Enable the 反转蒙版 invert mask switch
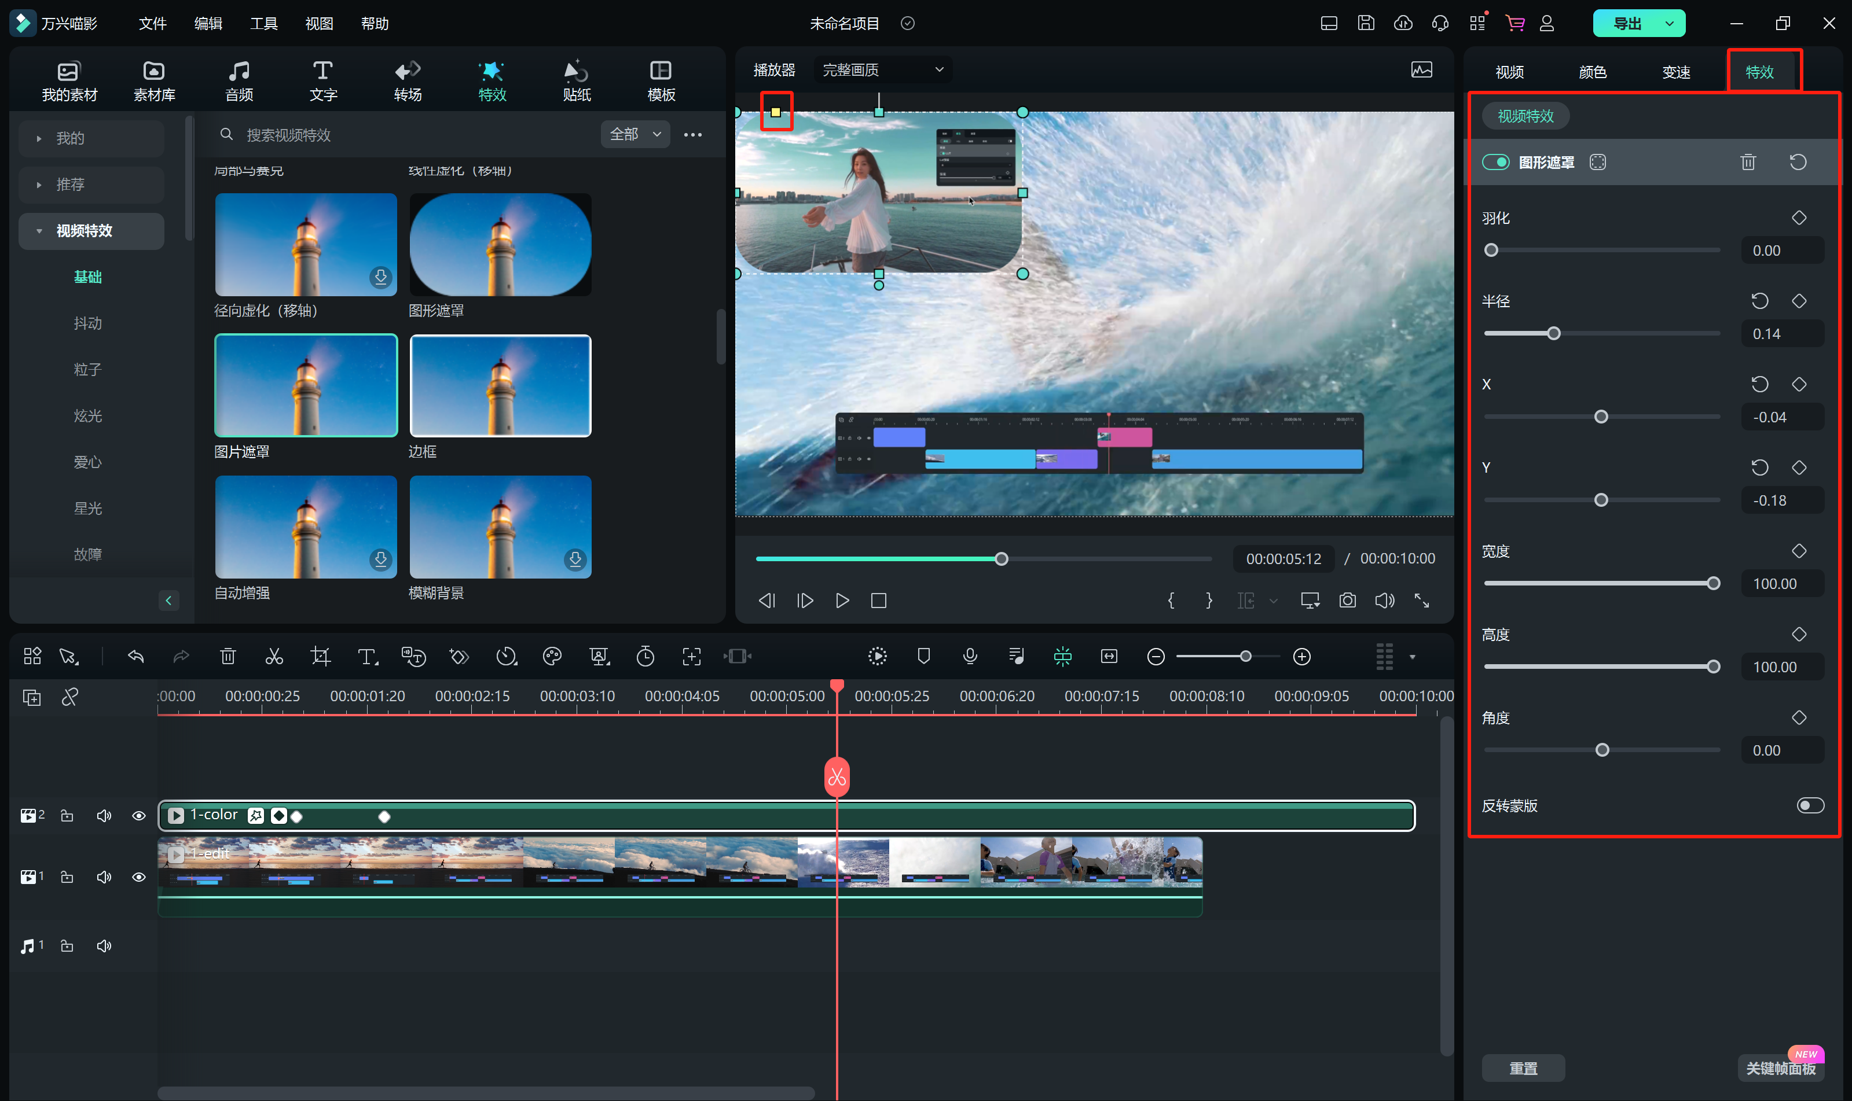 pyautogui.click(x=1810, y=806)
